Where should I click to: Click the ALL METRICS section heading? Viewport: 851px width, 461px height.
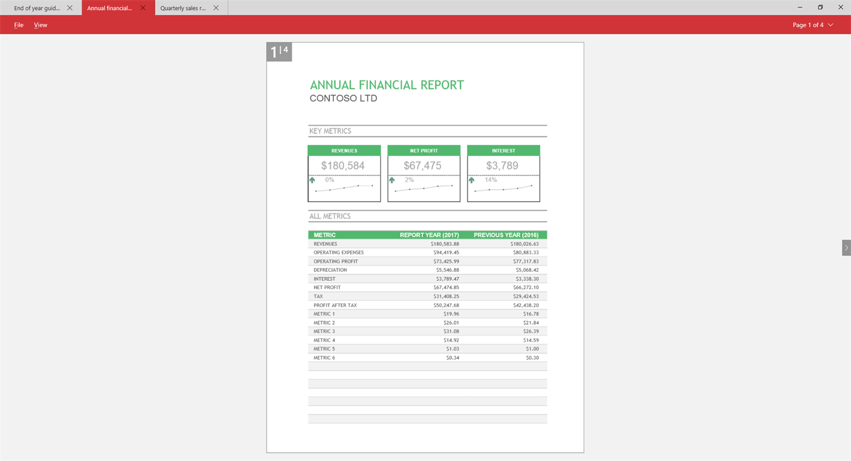coord(330,216)
